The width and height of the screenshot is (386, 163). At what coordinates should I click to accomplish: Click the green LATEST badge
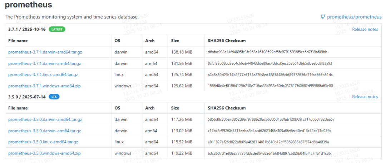[x=57, y=29]
